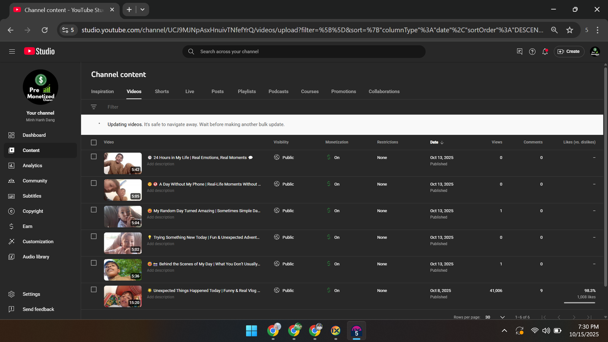Click the channel search field
Screen dimensions: 608x342
coord(304,52)
